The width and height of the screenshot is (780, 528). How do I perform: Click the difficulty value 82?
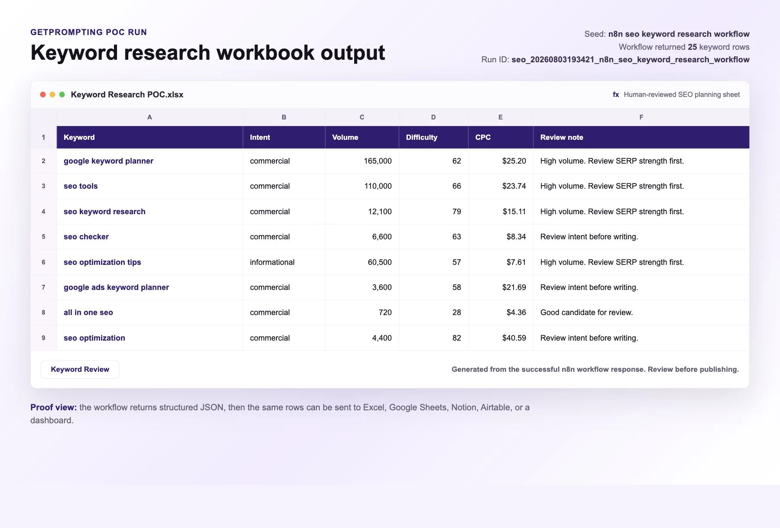tap(433, 338)
